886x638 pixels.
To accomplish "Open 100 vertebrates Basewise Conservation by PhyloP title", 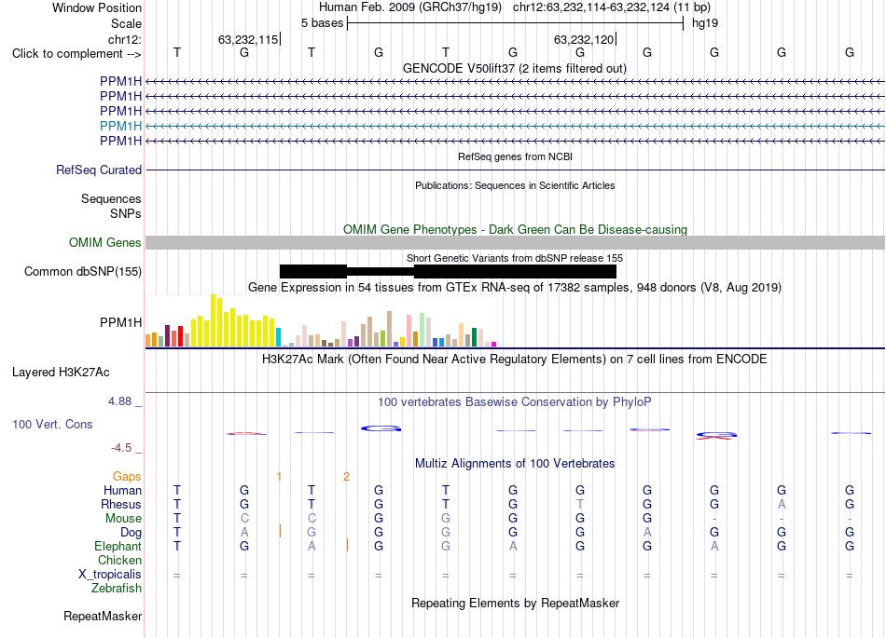I will pos(514,402).
